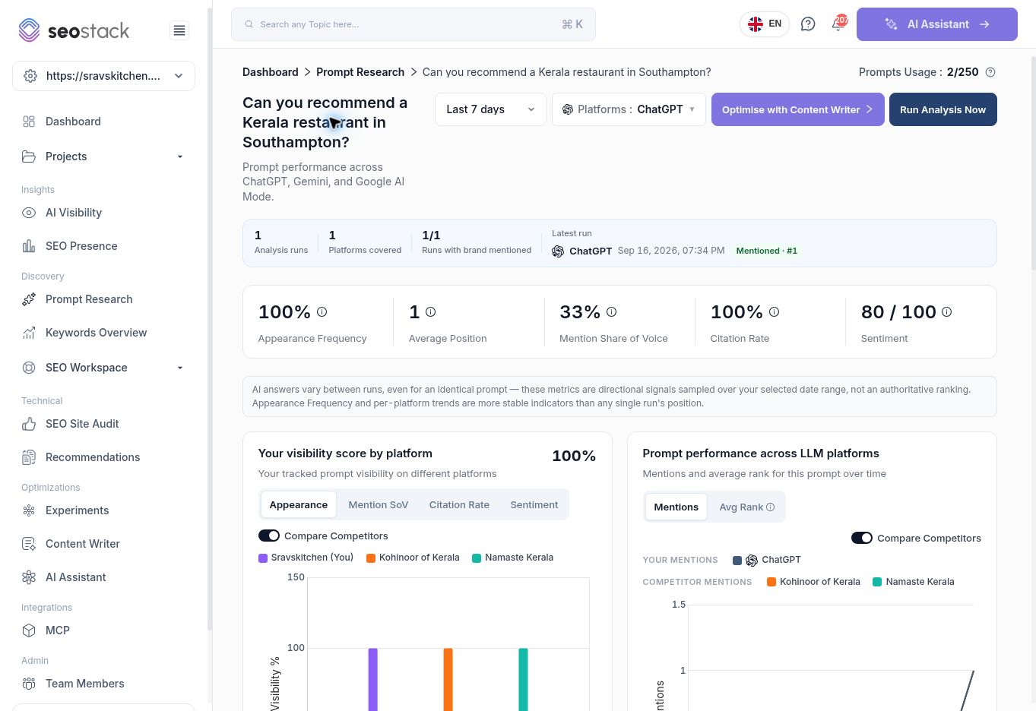The width and height of the screenshot is (1036, 711).
Task: Expand the SEO Workspace submenu arrow
Action: [x=180, y=368]
